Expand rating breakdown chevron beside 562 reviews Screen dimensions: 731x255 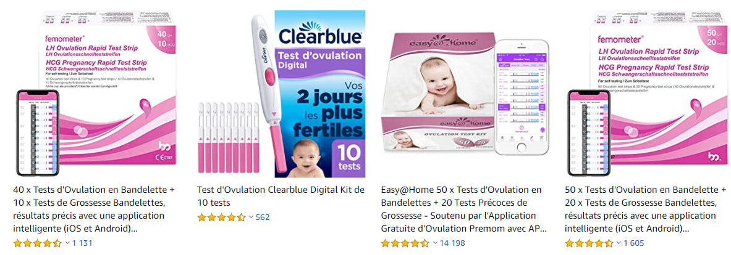[251, 217]
